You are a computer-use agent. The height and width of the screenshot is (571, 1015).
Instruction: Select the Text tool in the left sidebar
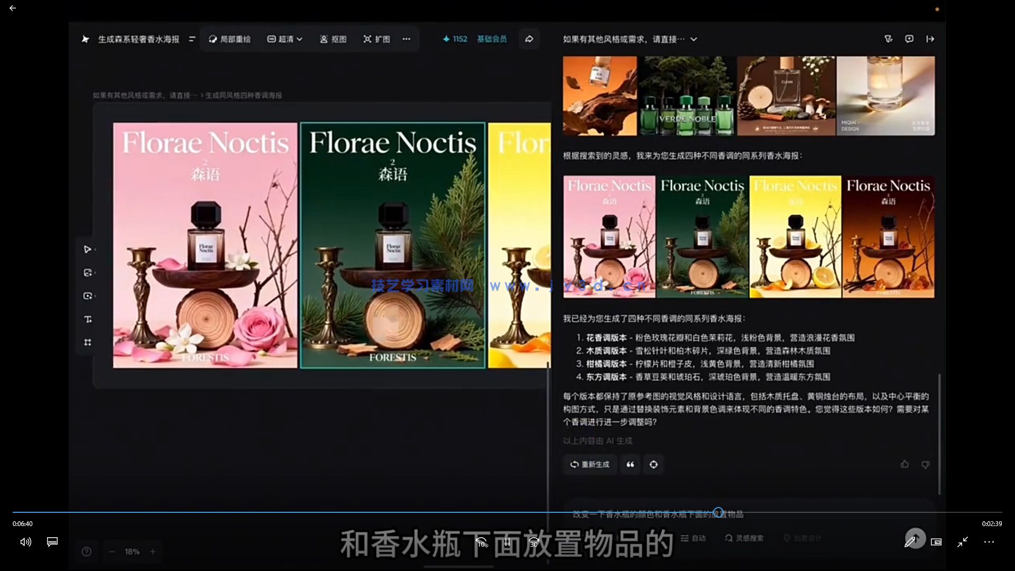88,319
